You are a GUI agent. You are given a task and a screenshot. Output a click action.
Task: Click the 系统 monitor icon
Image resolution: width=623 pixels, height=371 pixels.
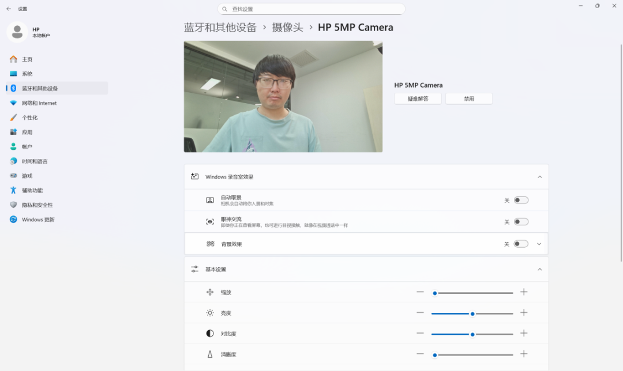point(13,74)
